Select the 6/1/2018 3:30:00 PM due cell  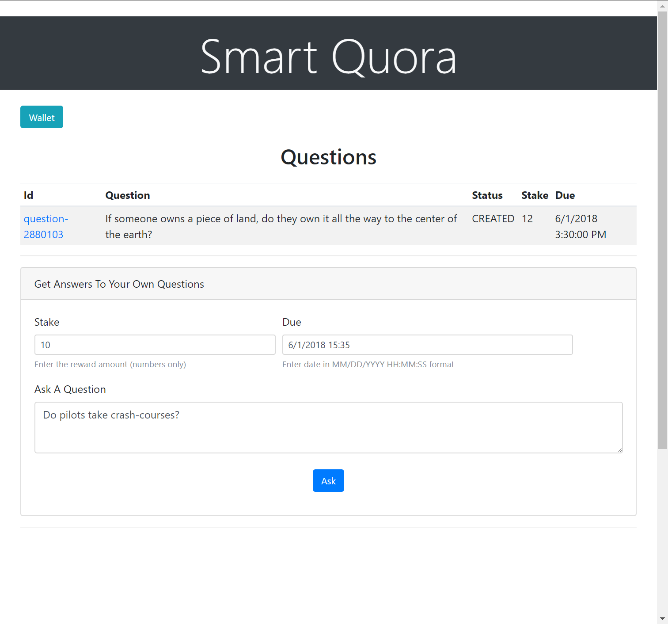click(x=581, y=226)
